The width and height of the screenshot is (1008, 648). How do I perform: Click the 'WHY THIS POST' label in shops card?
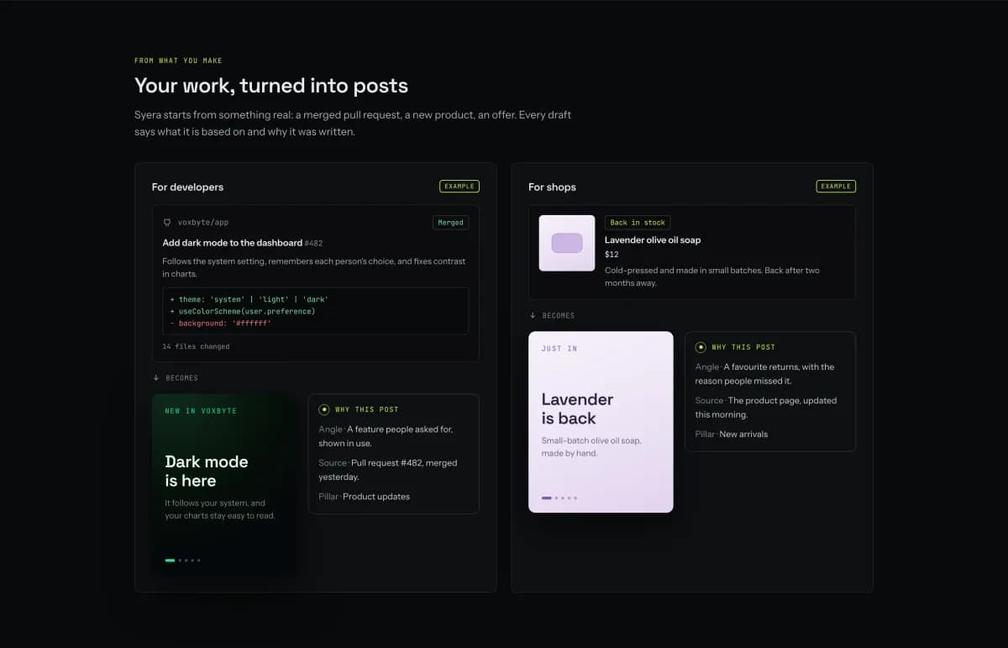[743, 348]
